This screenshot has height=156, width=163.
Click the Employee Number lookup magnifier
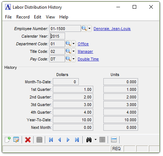coord(84,29)
